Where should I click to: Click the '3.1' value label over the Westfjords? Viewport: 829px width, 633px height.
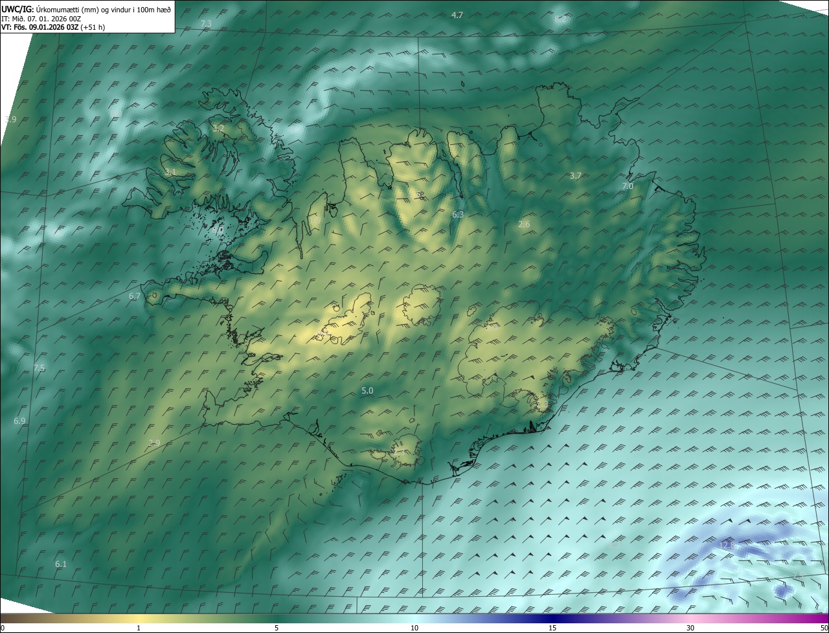pos(170,172)
